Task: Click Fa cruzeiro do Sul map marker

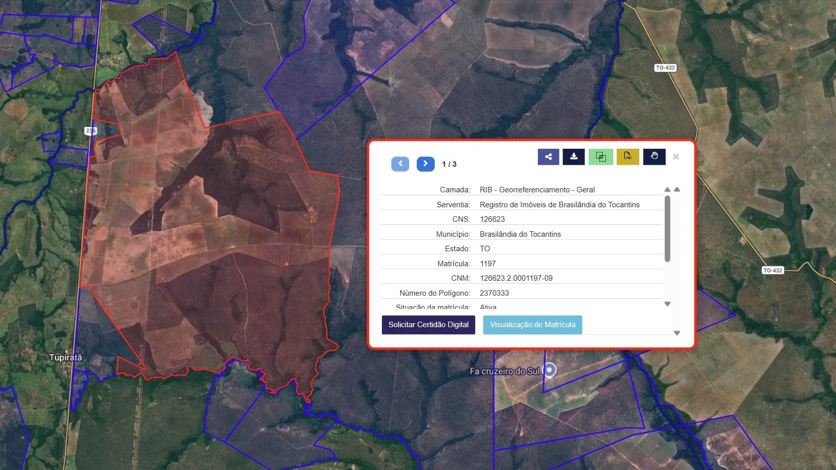Action: point(549,370)
